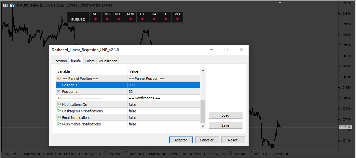
Task: Click the H4 red arrow on dashboard
Action: (154, 19)
